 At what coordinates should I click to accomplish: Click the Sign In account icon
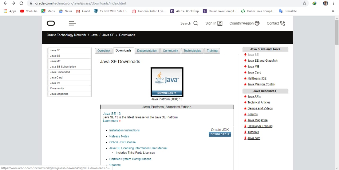[x=221, y=23]
